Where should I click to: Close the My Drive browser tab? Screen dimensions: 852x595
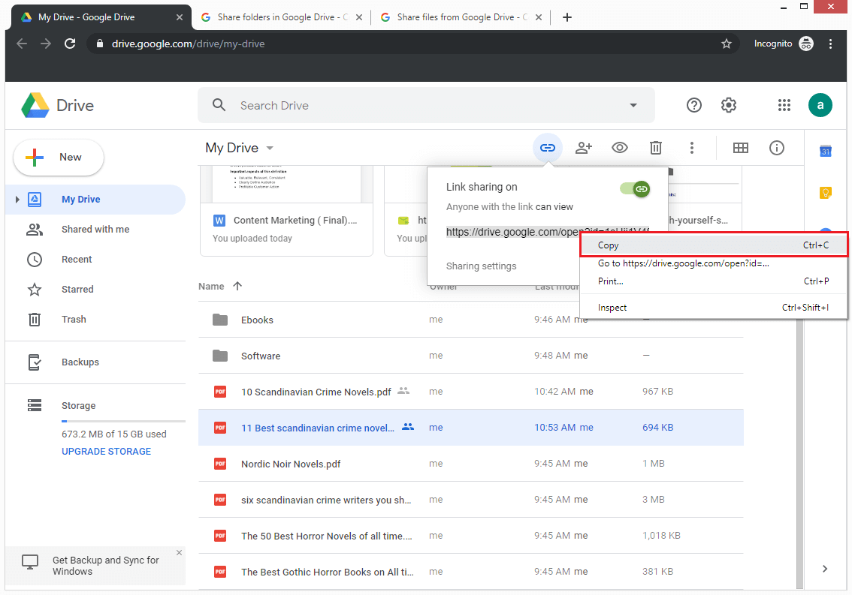click(180, 17)
